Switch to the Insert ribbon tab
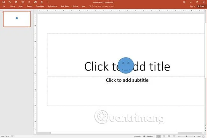Image resolution: width=207 pixels, height=138 pixels. pos(21,6)
